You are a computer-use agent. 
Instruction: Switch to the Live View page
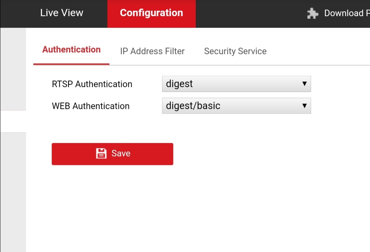61,13
